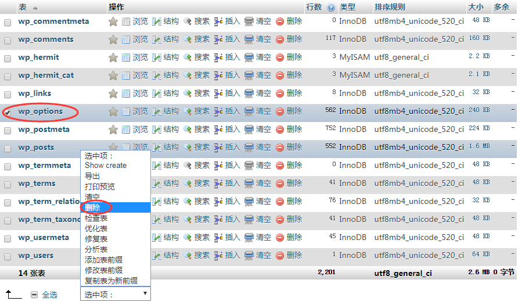Choose 复制表为新前缀 from the dropdown list

[x=116, y=281]
